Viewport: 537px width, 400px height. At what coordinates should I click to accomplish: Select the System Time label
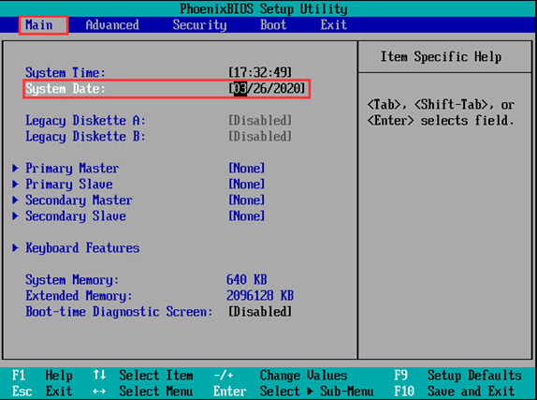(x=65, y=73)
